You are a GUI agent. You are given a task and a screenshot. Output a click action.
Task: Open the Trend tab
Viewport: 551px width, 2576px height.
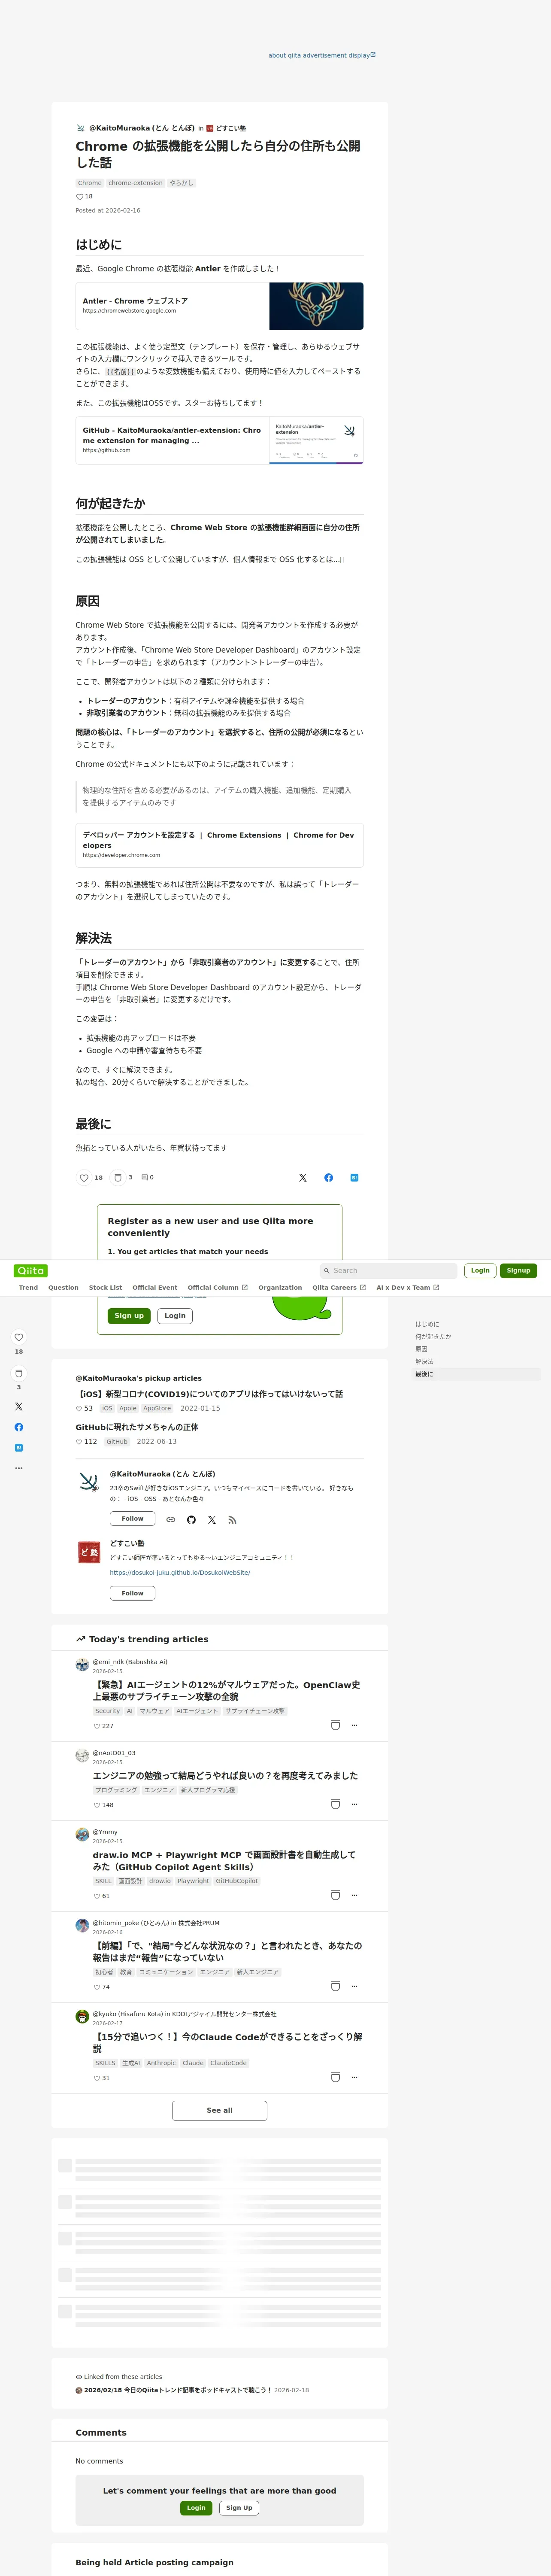pos(28,1287)
